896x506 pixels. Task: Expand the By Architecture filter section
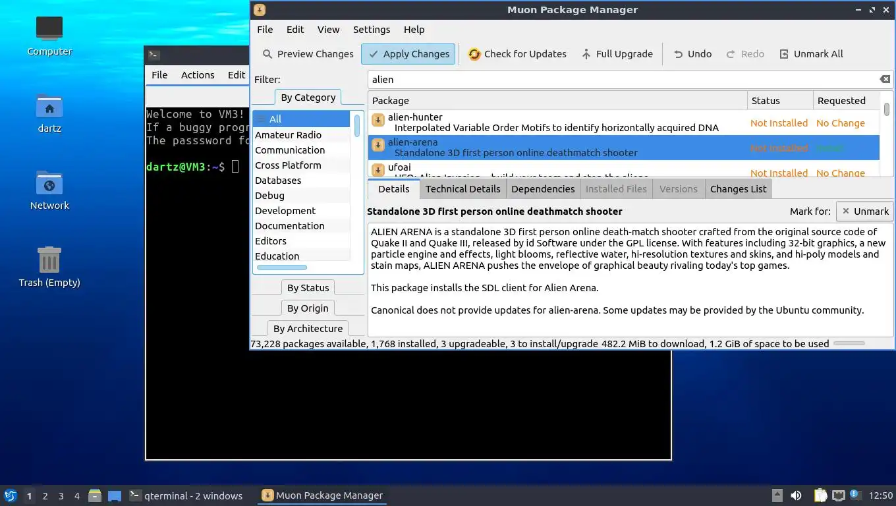pyautogui.click(x=308, y=329)
